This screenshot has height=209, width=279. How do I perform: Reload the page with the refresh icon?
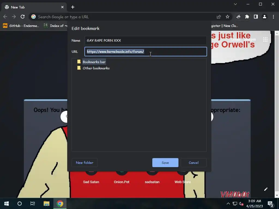coord(23,17)
